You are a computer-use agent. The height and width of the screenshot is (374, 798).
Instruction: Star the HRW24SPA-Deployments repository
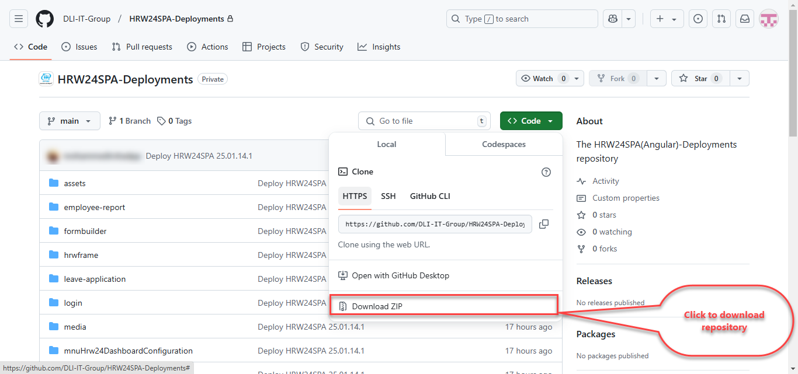coord(700,78)
